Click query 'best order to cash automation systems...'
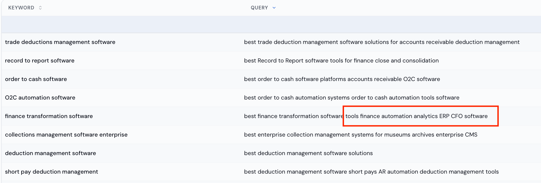 (x=352, y=98)
